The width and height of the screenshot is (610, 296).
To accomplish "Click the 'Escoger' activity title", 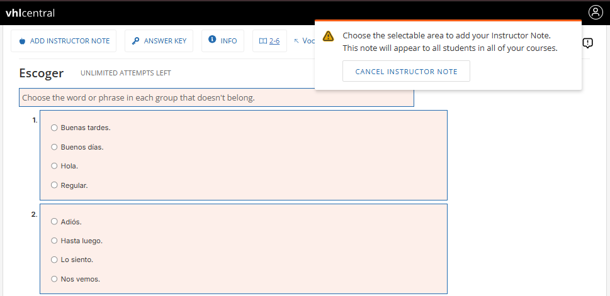I will point(42,73).
